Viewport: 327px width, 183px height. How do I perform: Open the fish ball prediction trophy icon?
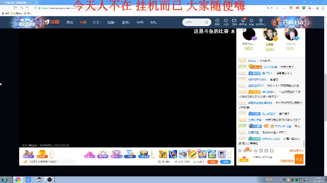coord(42,154)
